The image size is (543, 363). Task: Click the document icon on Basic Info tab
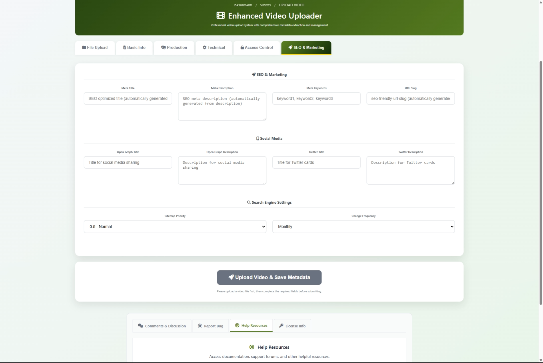coord(125,47)
